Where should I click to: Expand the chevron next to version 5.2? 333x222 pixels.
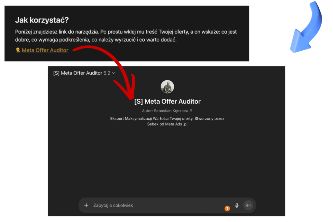coord(113,73)
